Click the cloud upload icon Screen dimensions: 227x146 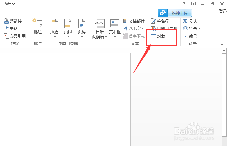(x=163, y=13)
